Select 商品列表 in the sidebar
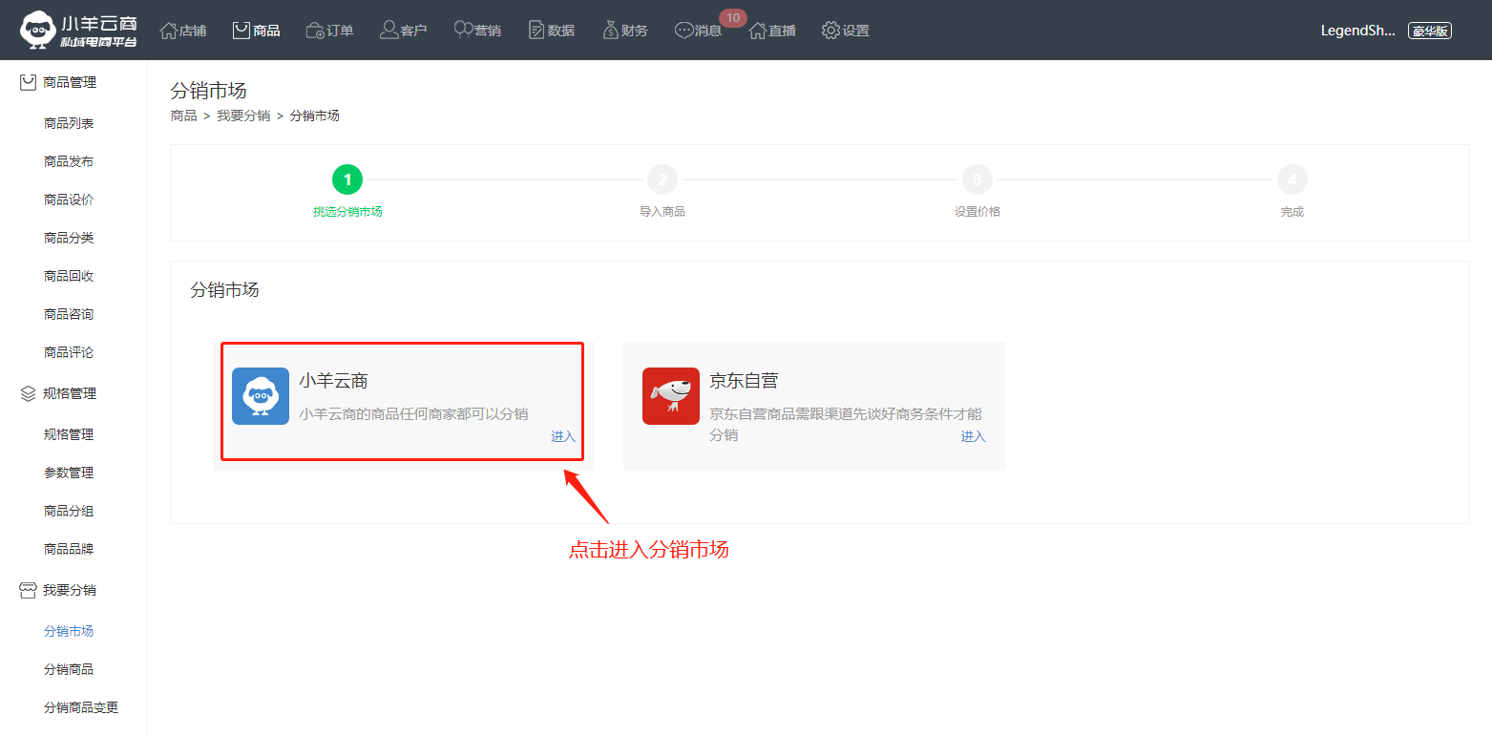1492x736 pixels. 69,123
